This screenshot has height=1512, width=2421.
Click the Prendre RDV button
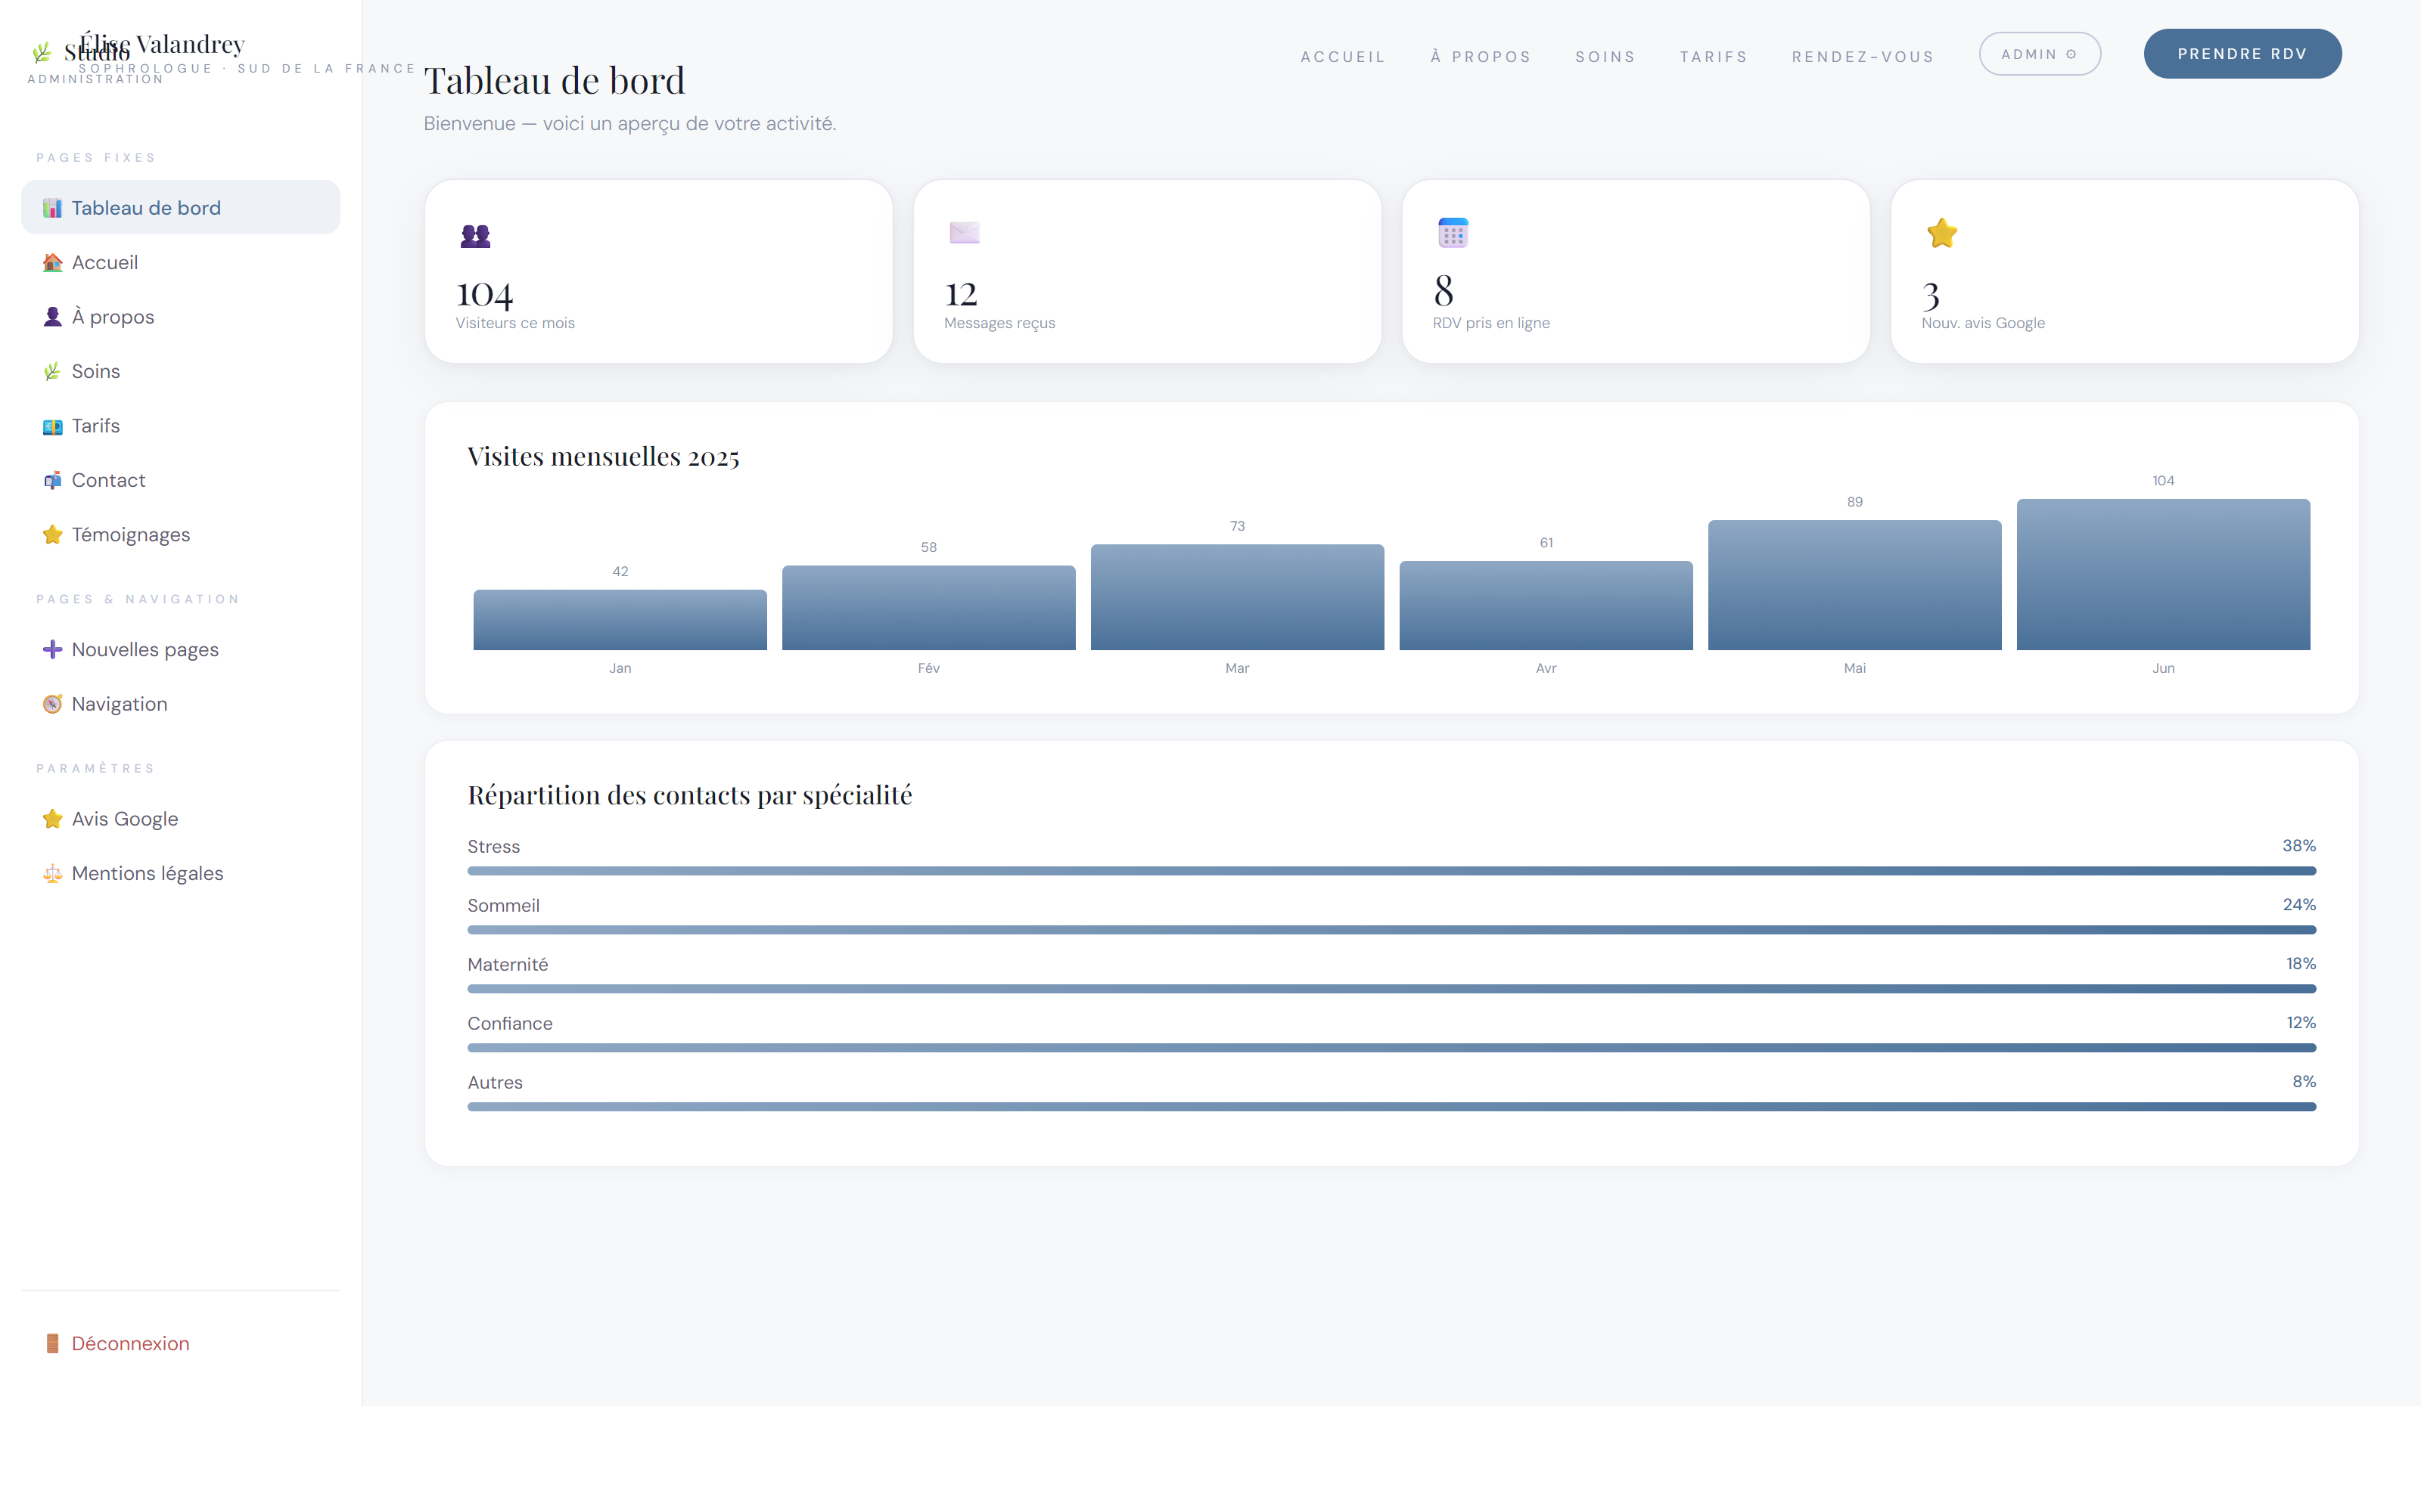pos(2242,54)
